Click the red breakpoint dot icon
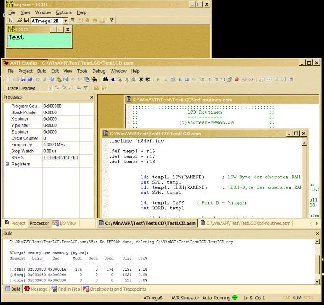 pyautogui.click(x=237, y=79)
